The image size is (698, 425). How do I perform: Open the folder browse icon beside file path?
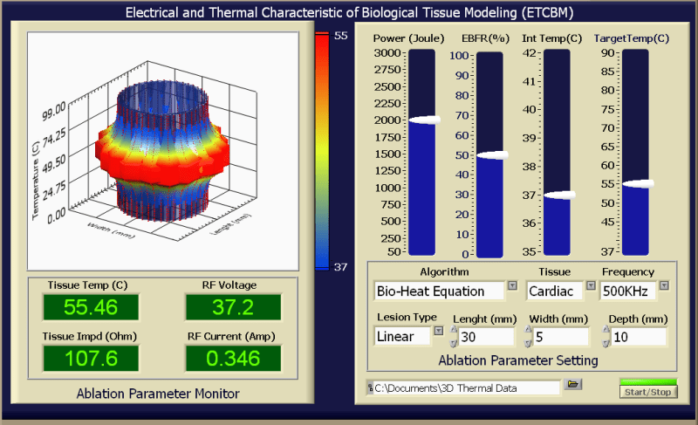coord(573,384)
